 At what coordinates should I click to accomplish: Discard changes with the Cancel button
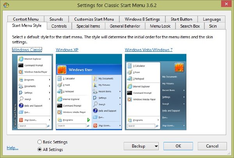tap(212, 146)
